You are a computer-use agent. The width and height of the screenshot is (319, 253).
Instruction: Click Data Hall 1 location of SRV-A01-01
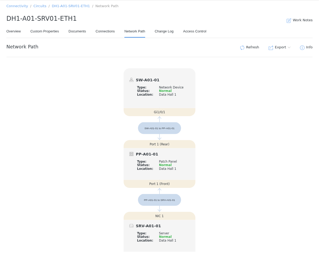click(167, 241)
